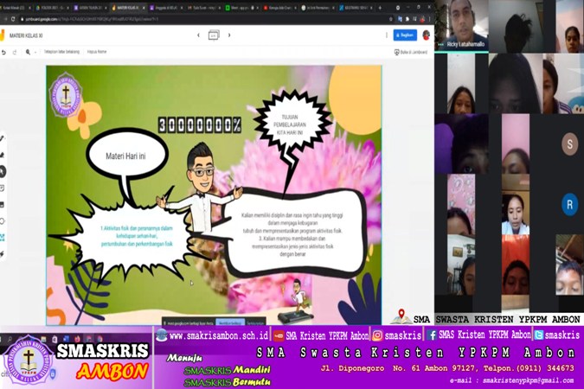
Task: Select the Pen tool in Jamboard sidebar
Action: [x=3, y=138]
